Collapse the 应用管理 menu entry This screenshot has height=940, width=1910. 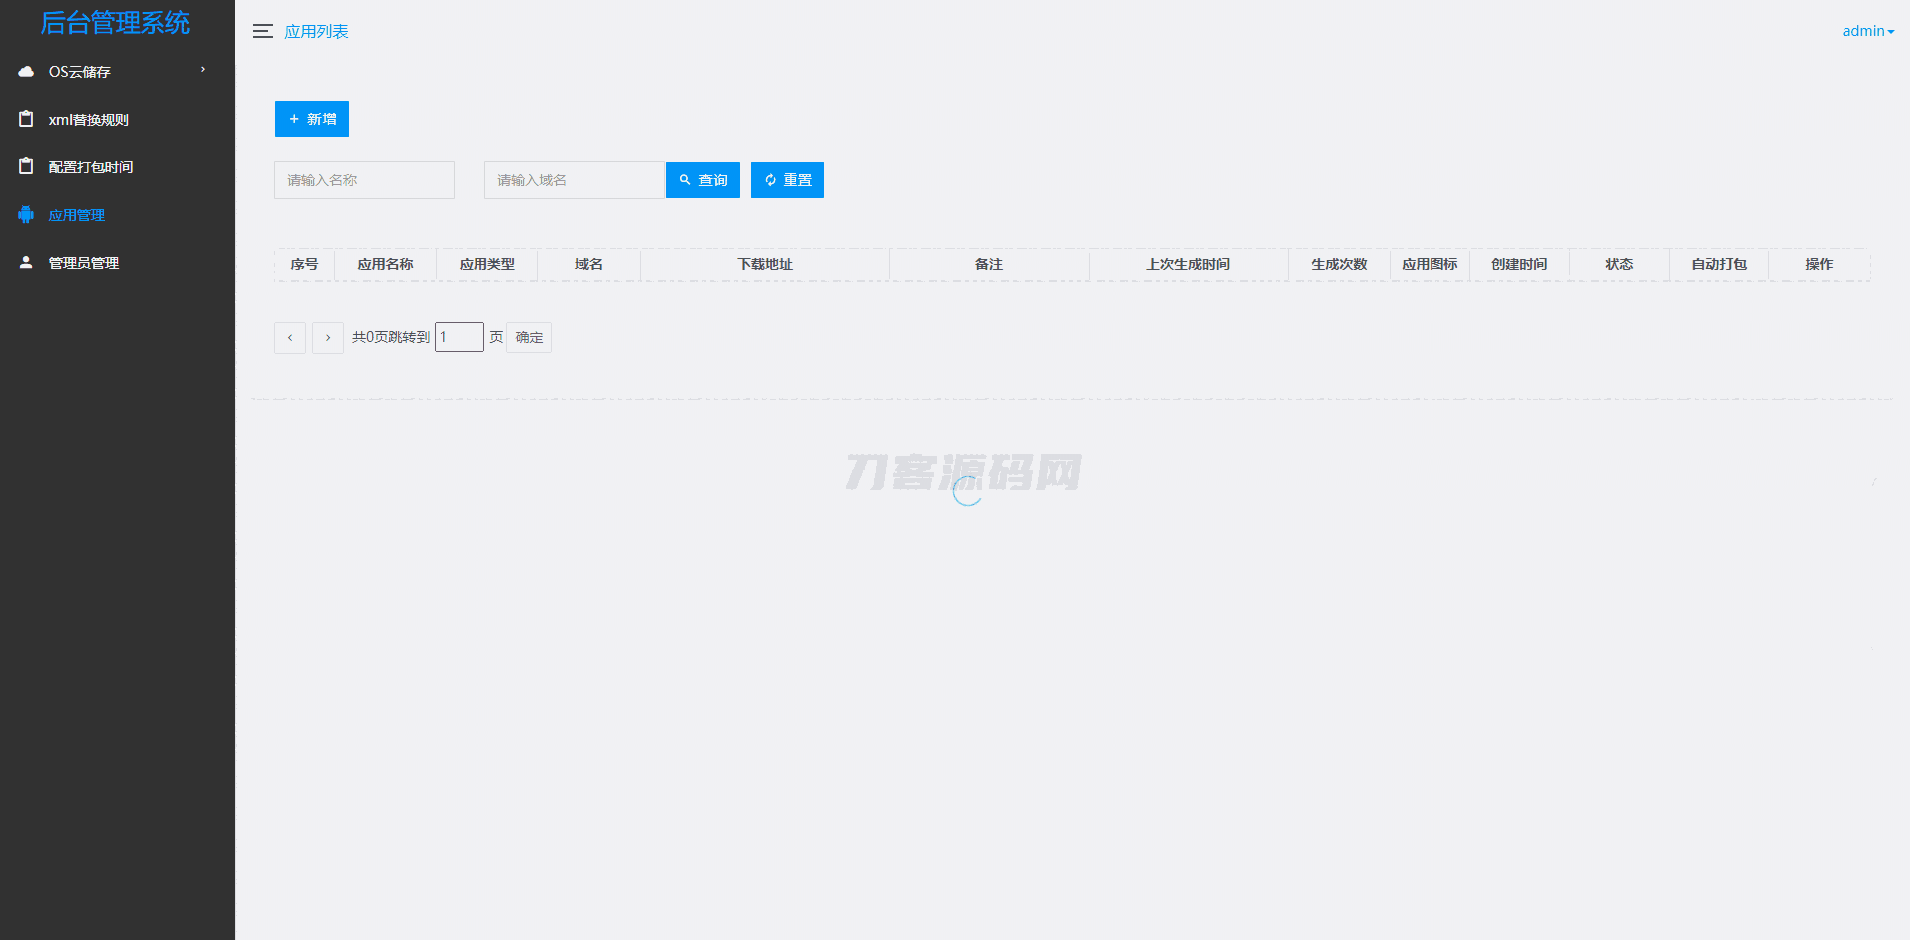[77, 214]
